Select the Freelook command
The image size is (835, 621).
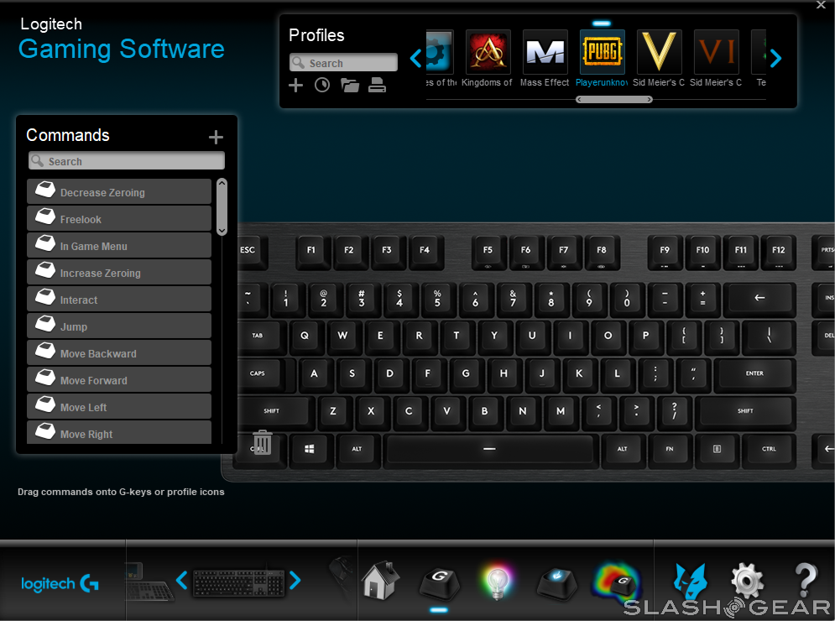pyautogui.click(x=119, y=218)
